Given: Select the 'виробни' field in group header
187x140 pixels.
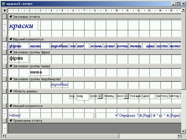Looking at the screenshot, I should (60, 85).
